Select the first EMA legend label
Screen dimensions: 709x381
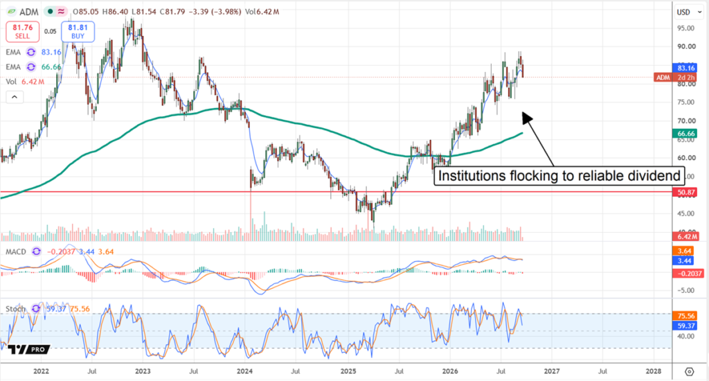(13, 53)
